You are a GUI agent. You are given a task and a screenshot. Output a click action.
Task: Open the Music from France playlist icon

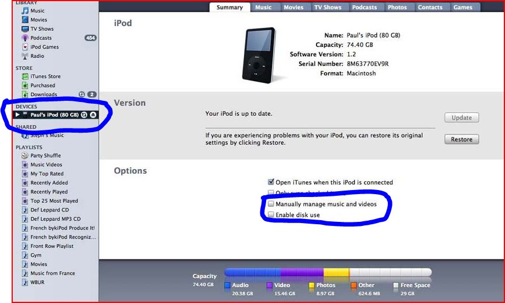click(25, 273)
